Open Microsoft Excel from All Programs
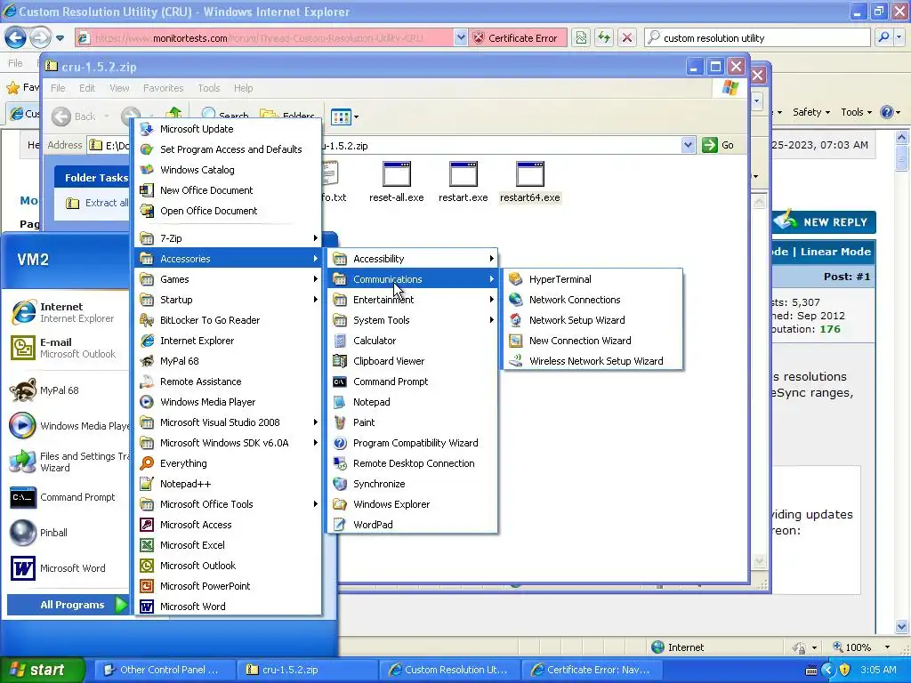 (228, 545)
